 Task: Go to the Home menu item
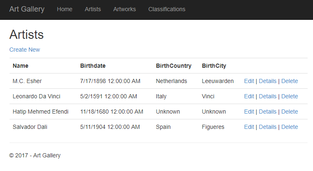tap(65, 9)
